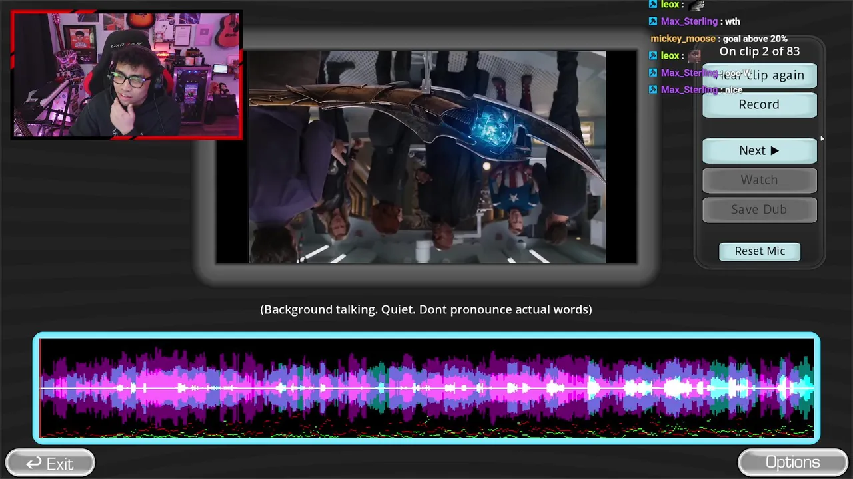
Task: Click the Hear clip again button
Action: [x=760, y=75]
